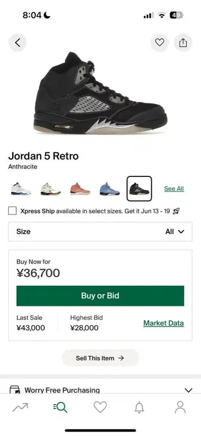Select the blue Jordan 5 colorway thumbnail
This screenshot has height=436, width=201.
109,189
